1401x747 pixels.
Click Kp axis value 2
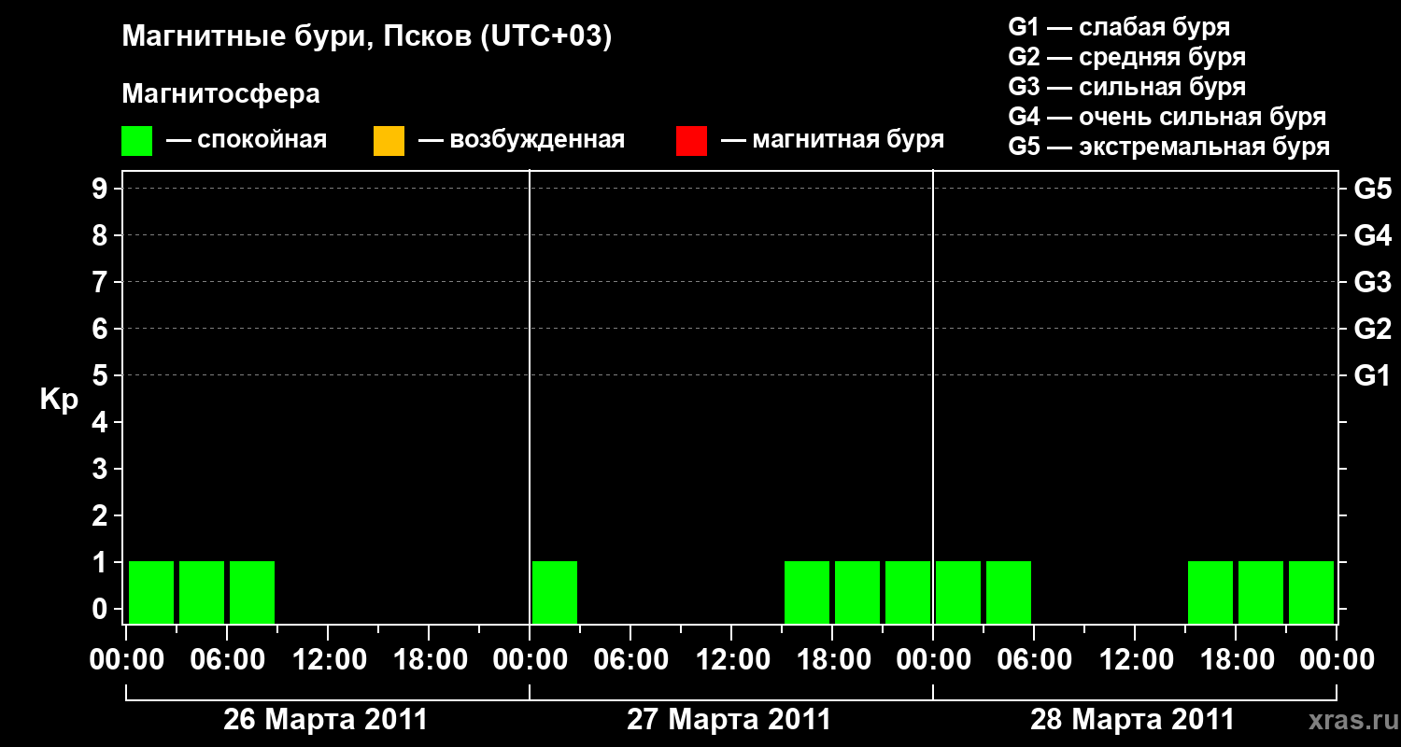(102, 515)
